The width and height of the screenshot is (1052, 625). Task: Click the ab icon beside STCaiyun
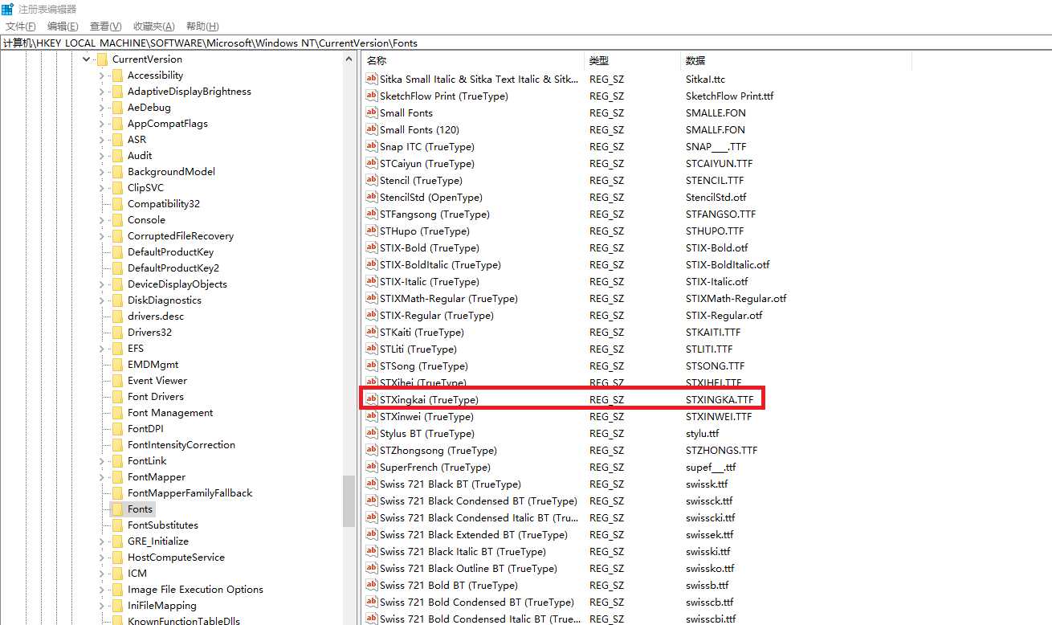pyautogui.click(x=371, y=163)
